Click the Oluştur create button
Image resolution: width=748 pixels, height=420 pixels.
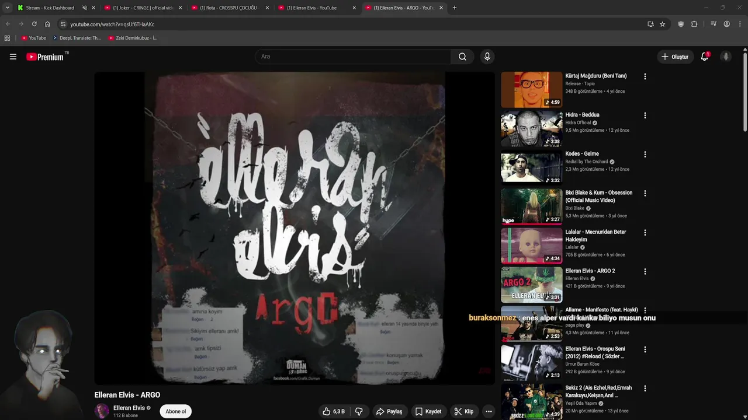click(675, 57)
